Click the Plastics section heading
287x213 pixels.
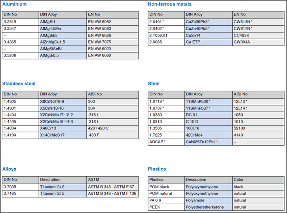157,169
